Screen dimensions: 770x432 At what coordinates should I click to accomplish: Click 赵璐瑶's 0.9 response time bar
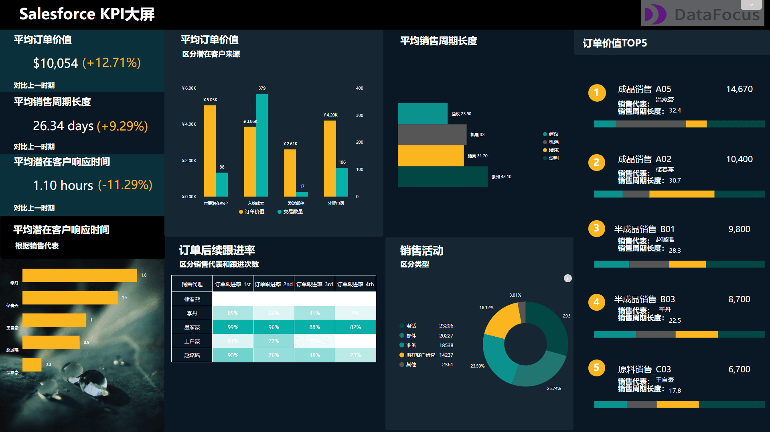tap(51, 342)
